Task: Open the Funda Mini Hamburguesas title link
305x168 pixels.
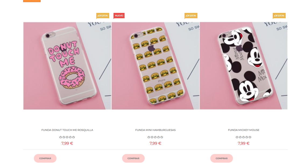Action: 155,130
